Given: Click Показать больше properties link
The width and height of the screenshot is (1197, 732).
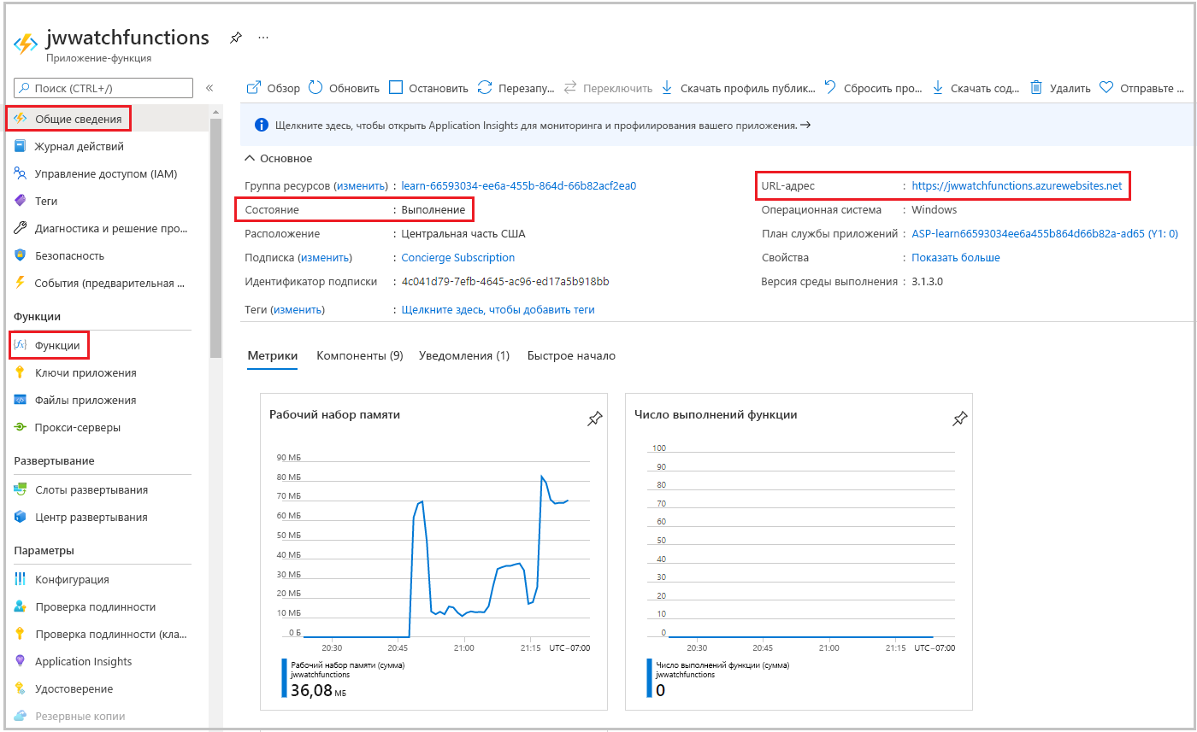Looking at the screenshot, I should [x=955, y=257].
